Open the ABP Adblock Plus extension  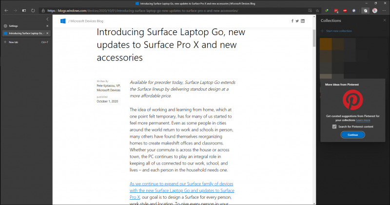[x=345, y=11]
